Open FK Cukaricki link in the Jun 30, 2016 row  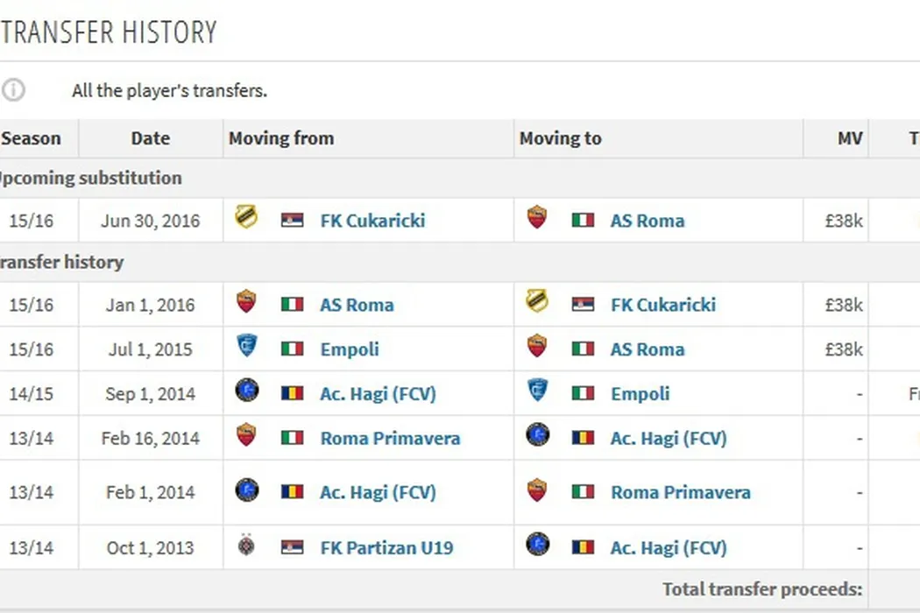click(372, 221)
